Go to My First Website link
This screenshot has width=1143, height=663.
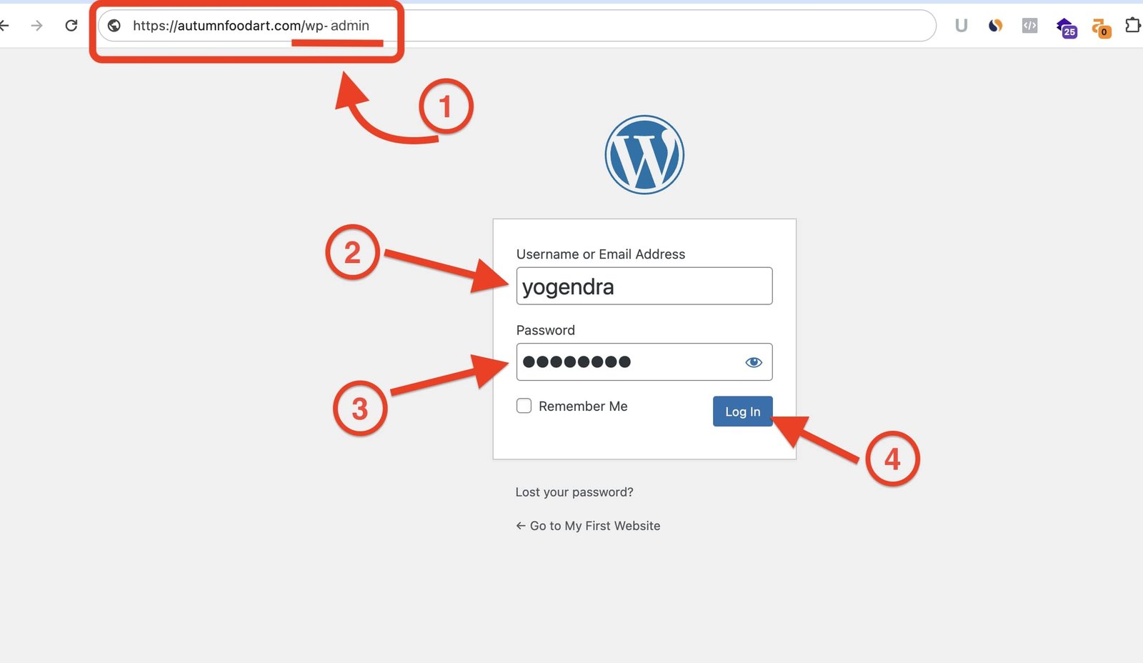click(x=588, y=526)
